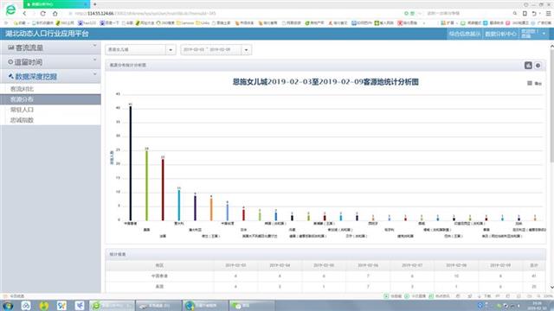554x311 pixels.
Task: Open the user account dropdown in the top bar
Action: click(533, 34)
